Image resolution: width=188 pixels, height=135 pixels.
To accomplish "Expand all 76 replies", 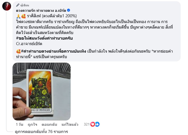I will tap(41, 132).
